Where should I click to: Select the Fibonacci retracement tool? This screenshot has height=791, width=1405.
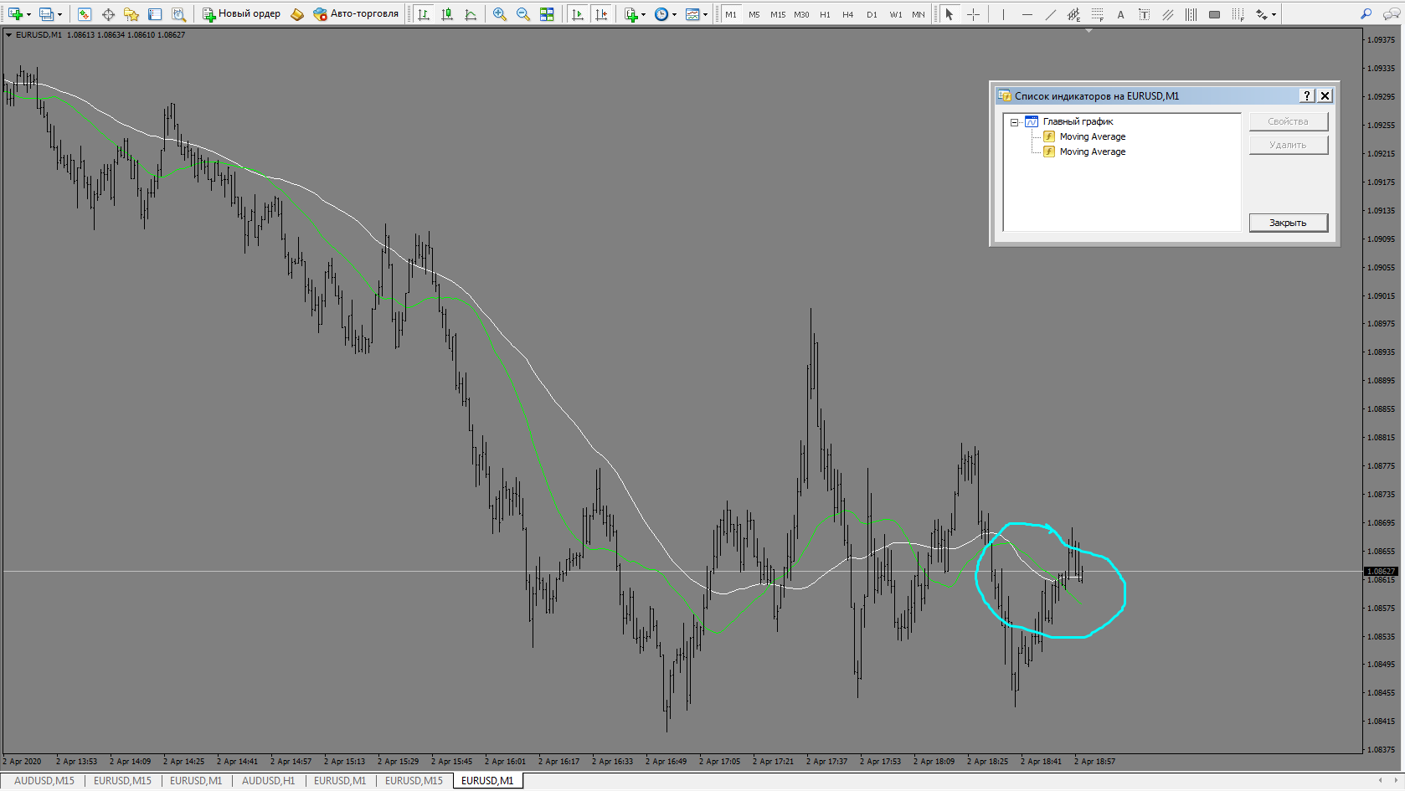point(1097,14)
